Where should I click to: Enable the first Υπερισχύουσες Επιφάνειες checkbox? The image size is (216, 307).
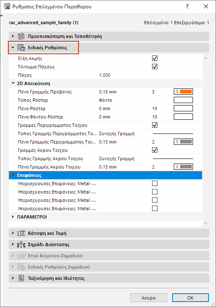coord(155,184)
